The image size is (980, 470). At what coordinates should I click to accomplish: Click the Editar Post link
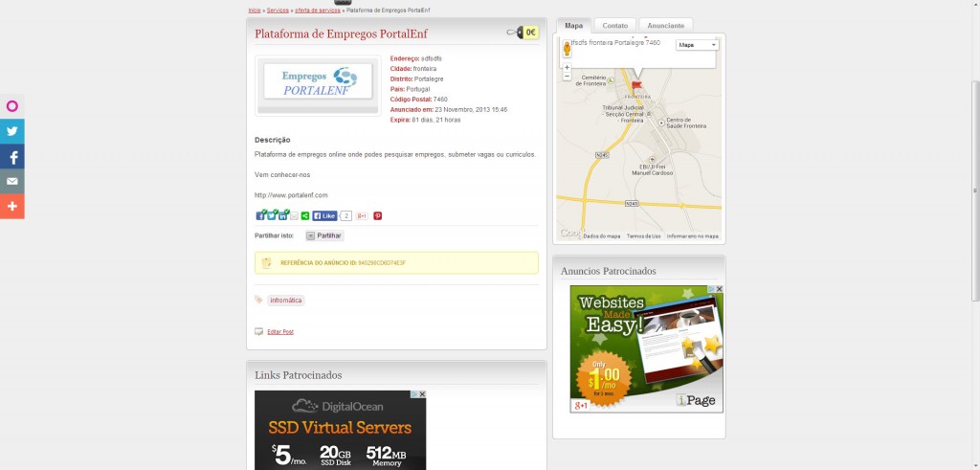point(280,332)
